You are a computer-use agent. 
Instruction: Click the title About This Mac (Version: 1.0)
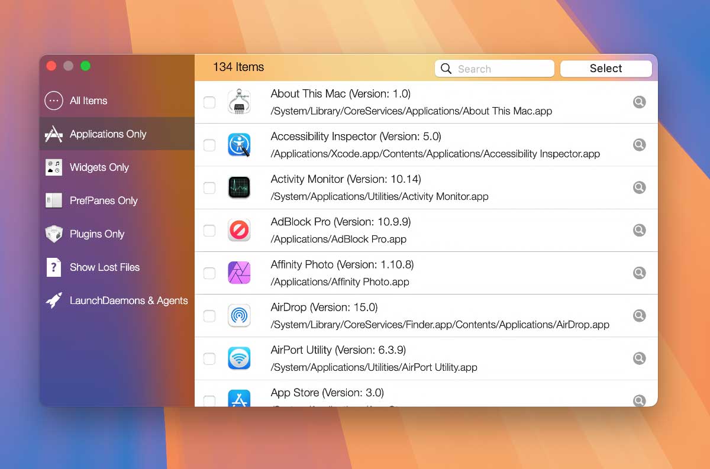click(x=341, y=93)
